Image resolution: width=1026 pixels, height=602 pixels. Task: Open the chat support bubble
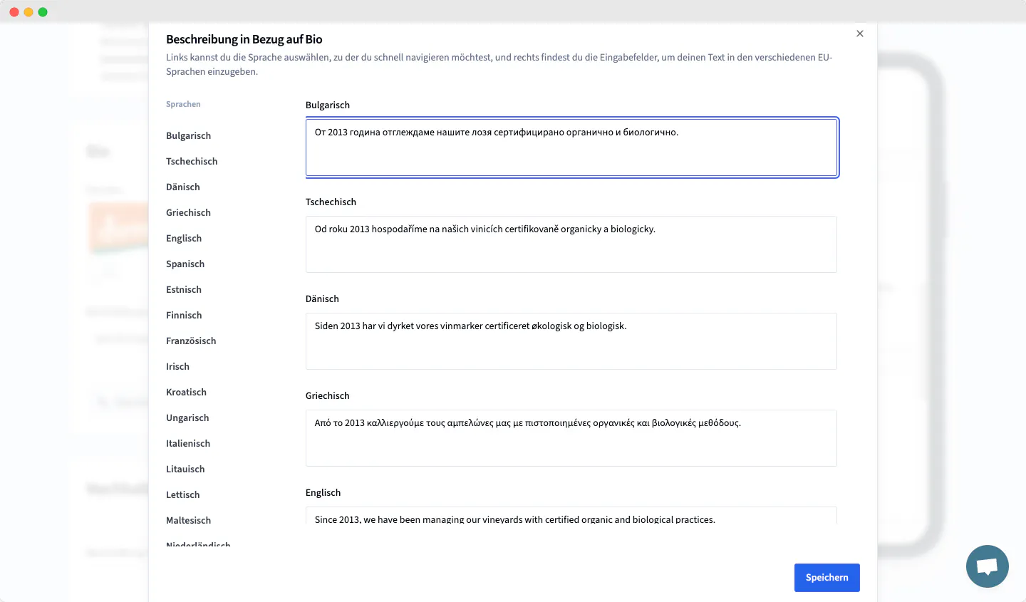click(987, 566)
